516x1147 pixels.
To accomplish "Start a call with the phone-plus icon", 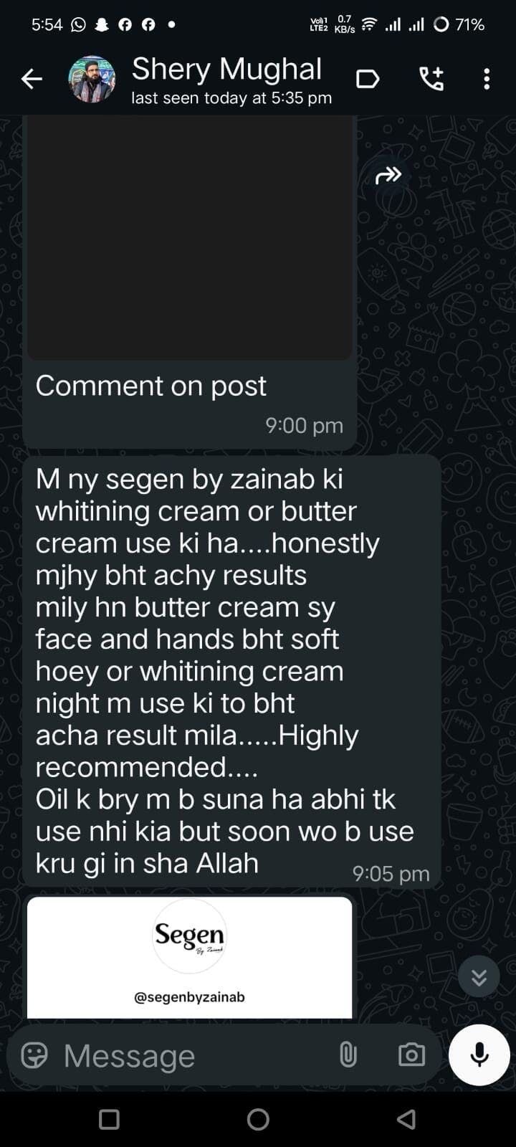I will click(431, 79).
